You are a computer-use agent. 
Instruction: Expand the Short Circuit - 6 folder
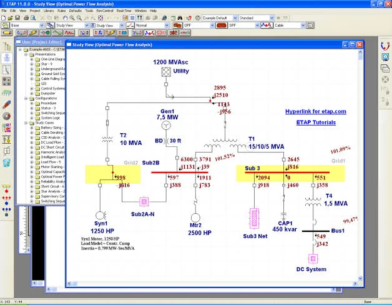click(x=32, y=186)
